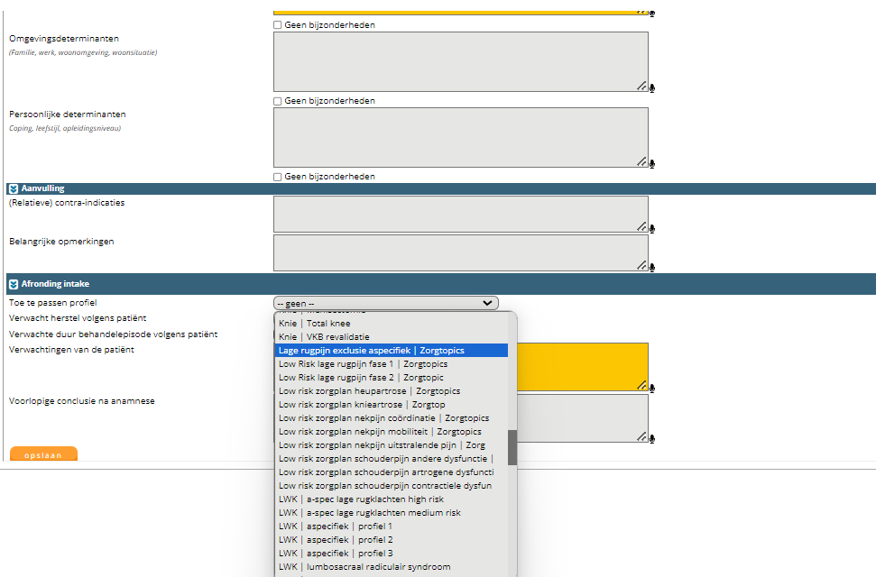The image size is (876, 577).
Task: Click microphone next to (Relatieve) contra-indicaties field
Action: 652,229
